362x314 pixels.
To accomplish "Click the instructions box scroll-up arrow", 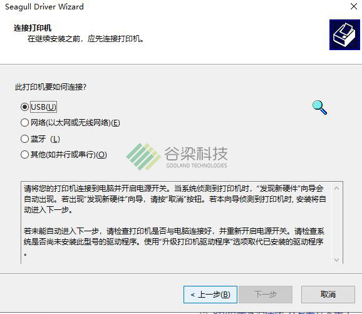I will click(x=336, y=188).
